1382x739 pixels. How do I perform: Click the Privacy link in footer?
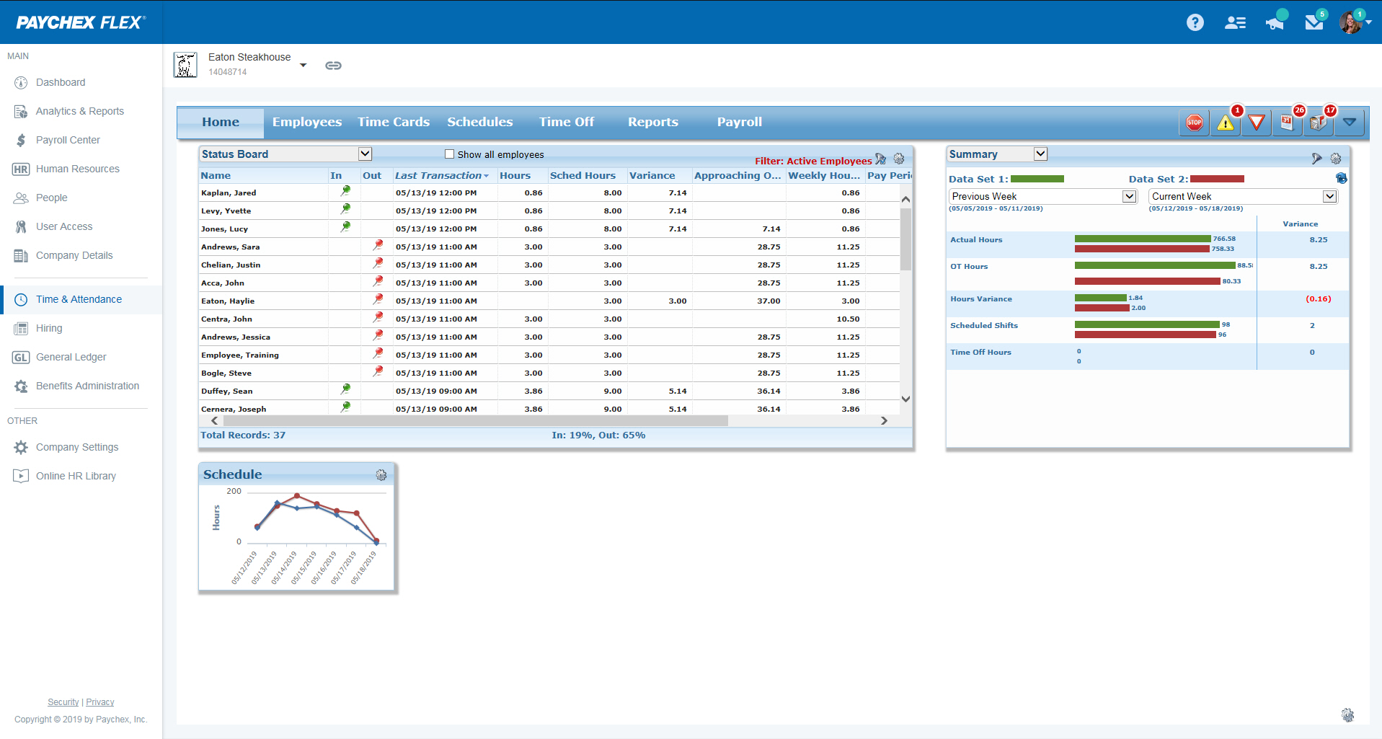coord(100,702)
